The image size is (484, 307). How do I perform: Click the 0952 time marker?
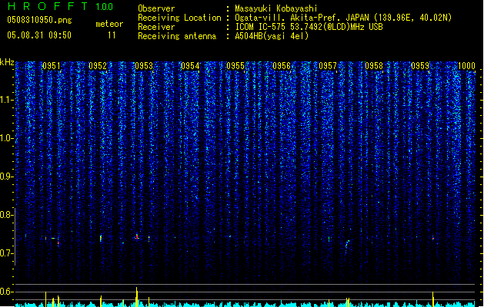point(98,66)
